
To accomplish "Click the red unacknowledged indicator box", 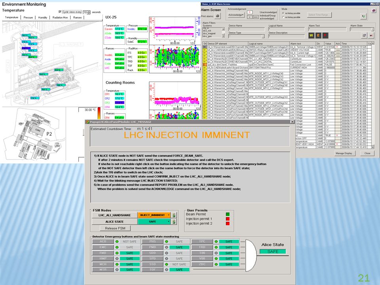I will click(x=250, y=12).
